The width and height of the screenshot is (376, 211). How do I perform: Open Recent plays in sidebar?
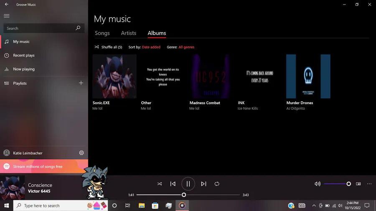point(44,55)
